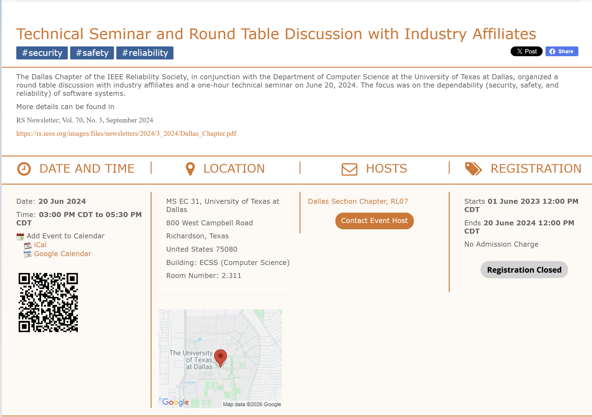This screenshot has height=417, width=592.
Task: Click the Google Calendar icon
Action: [x=28, y=254]
